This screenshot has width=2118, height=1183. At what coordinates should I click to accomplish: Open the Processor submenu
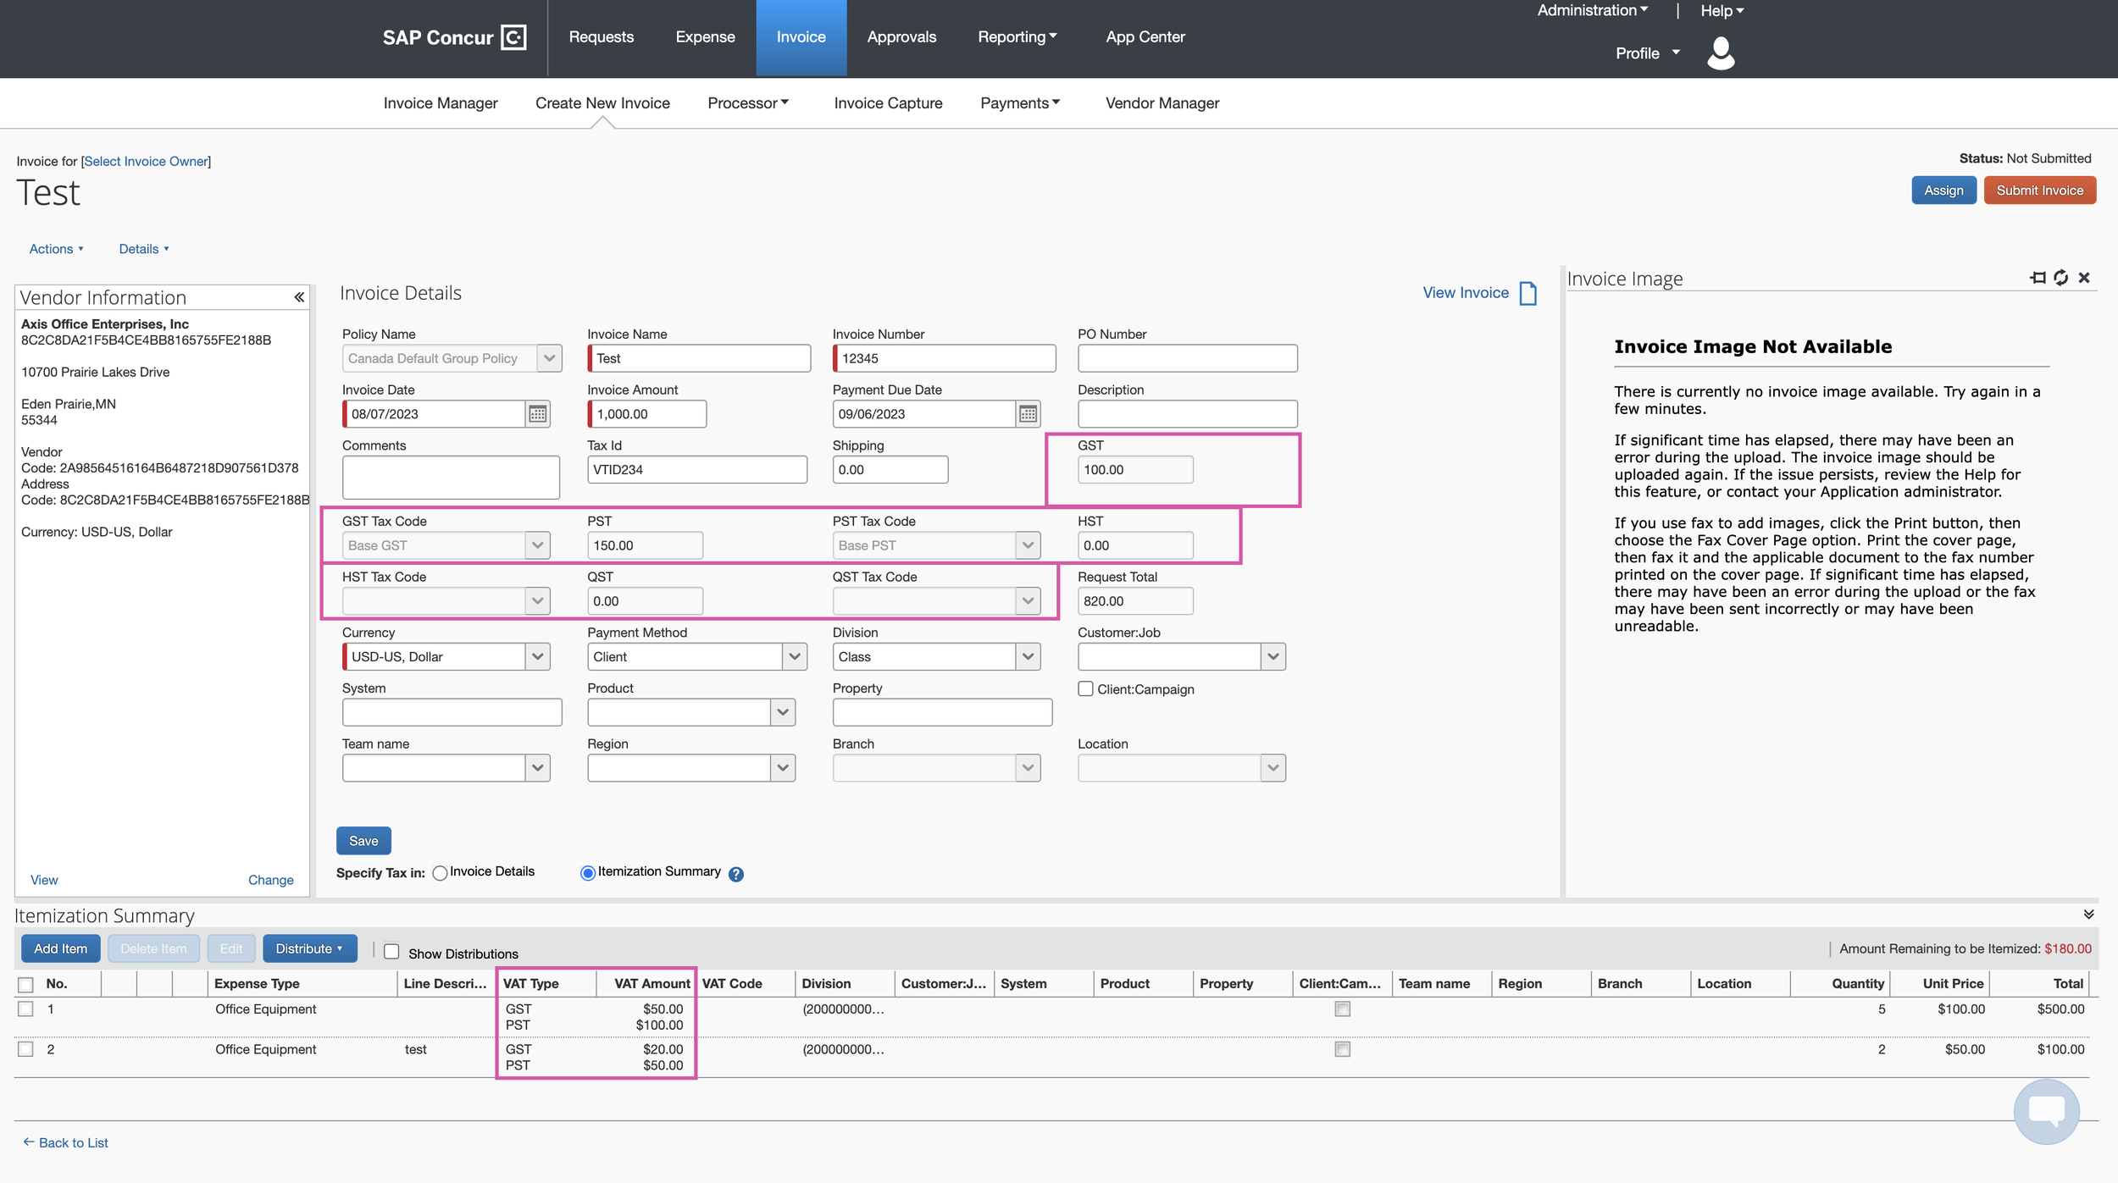click(x=748, y=103)
